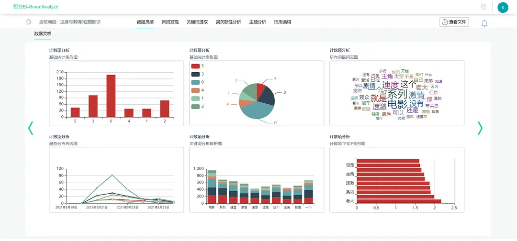Open the 主题分析 tab
This screenshot has height=241, width=517.
pyautogui.click(x=258, y=22)
